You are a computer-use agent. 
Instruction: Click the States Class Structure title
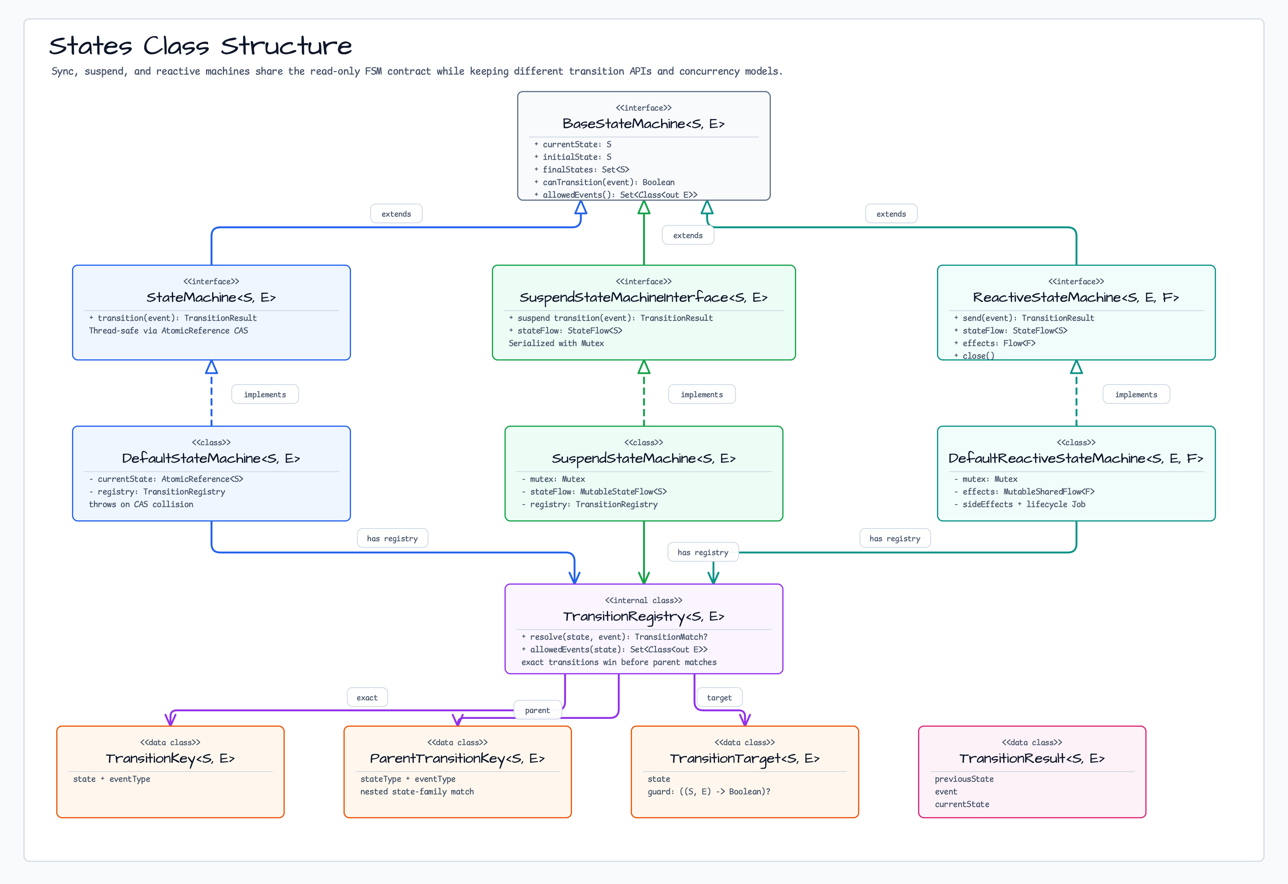pyautogui.click(x=201, y=46)
